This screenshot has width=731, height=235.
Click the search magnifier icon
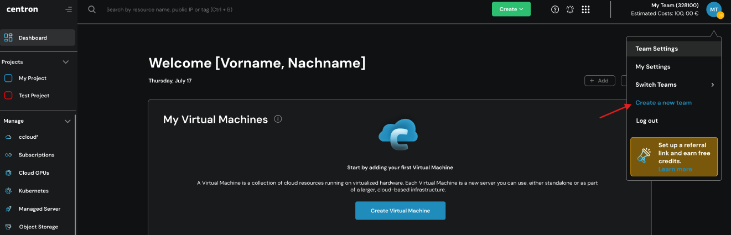click(92, 9)
